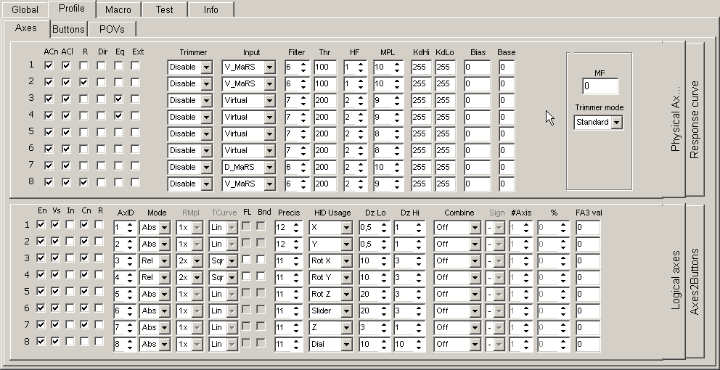Decrease Precis value for logical axis 1
720x370 pixels.
coord(296,231)
